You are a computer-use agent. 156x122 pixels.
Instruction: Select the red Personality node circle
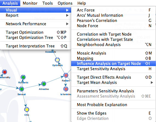coord(5,72)
